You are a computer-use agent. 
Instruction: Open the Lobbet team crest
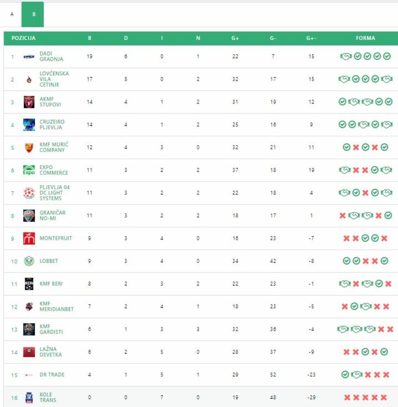tap(29, 261)
